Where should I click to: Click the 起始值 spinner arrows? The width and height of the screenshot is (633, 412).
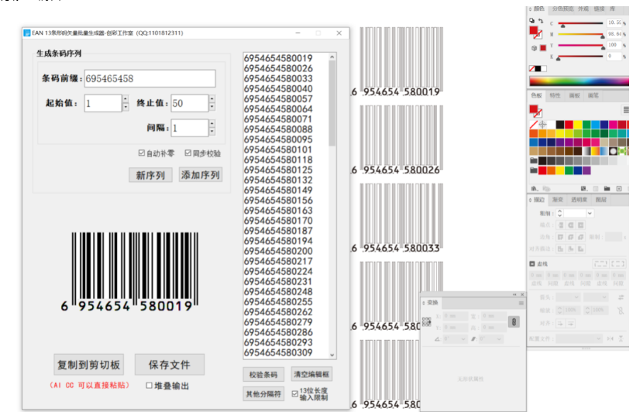tap(126, 103)
